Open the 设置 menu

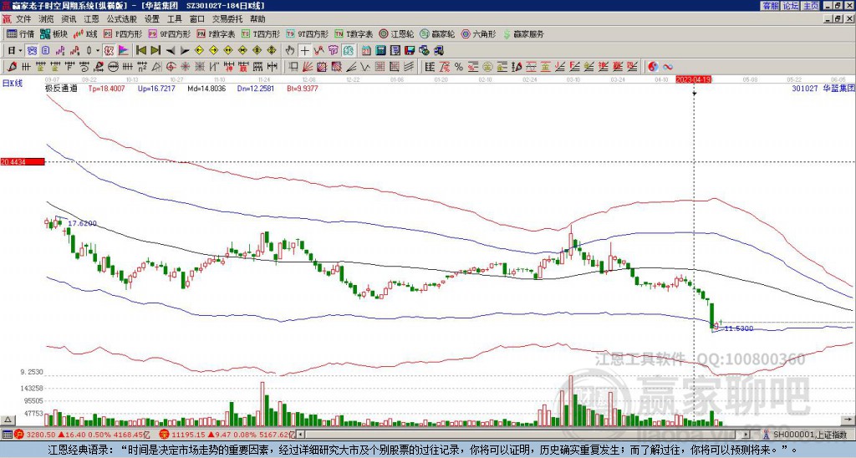coord(152,19)
